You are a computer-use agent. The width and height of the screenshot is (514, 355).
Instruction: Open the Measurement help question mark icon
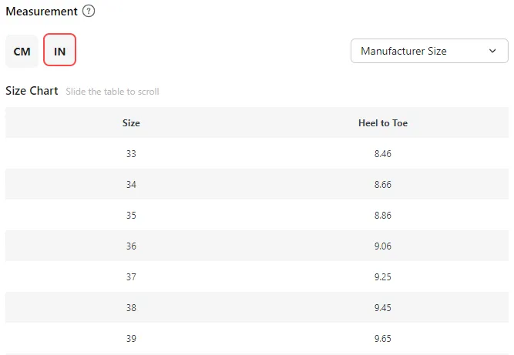(89, 11)
